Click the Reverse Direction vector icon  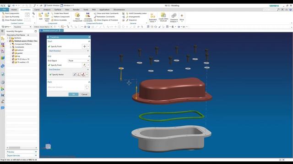(74, 75)
